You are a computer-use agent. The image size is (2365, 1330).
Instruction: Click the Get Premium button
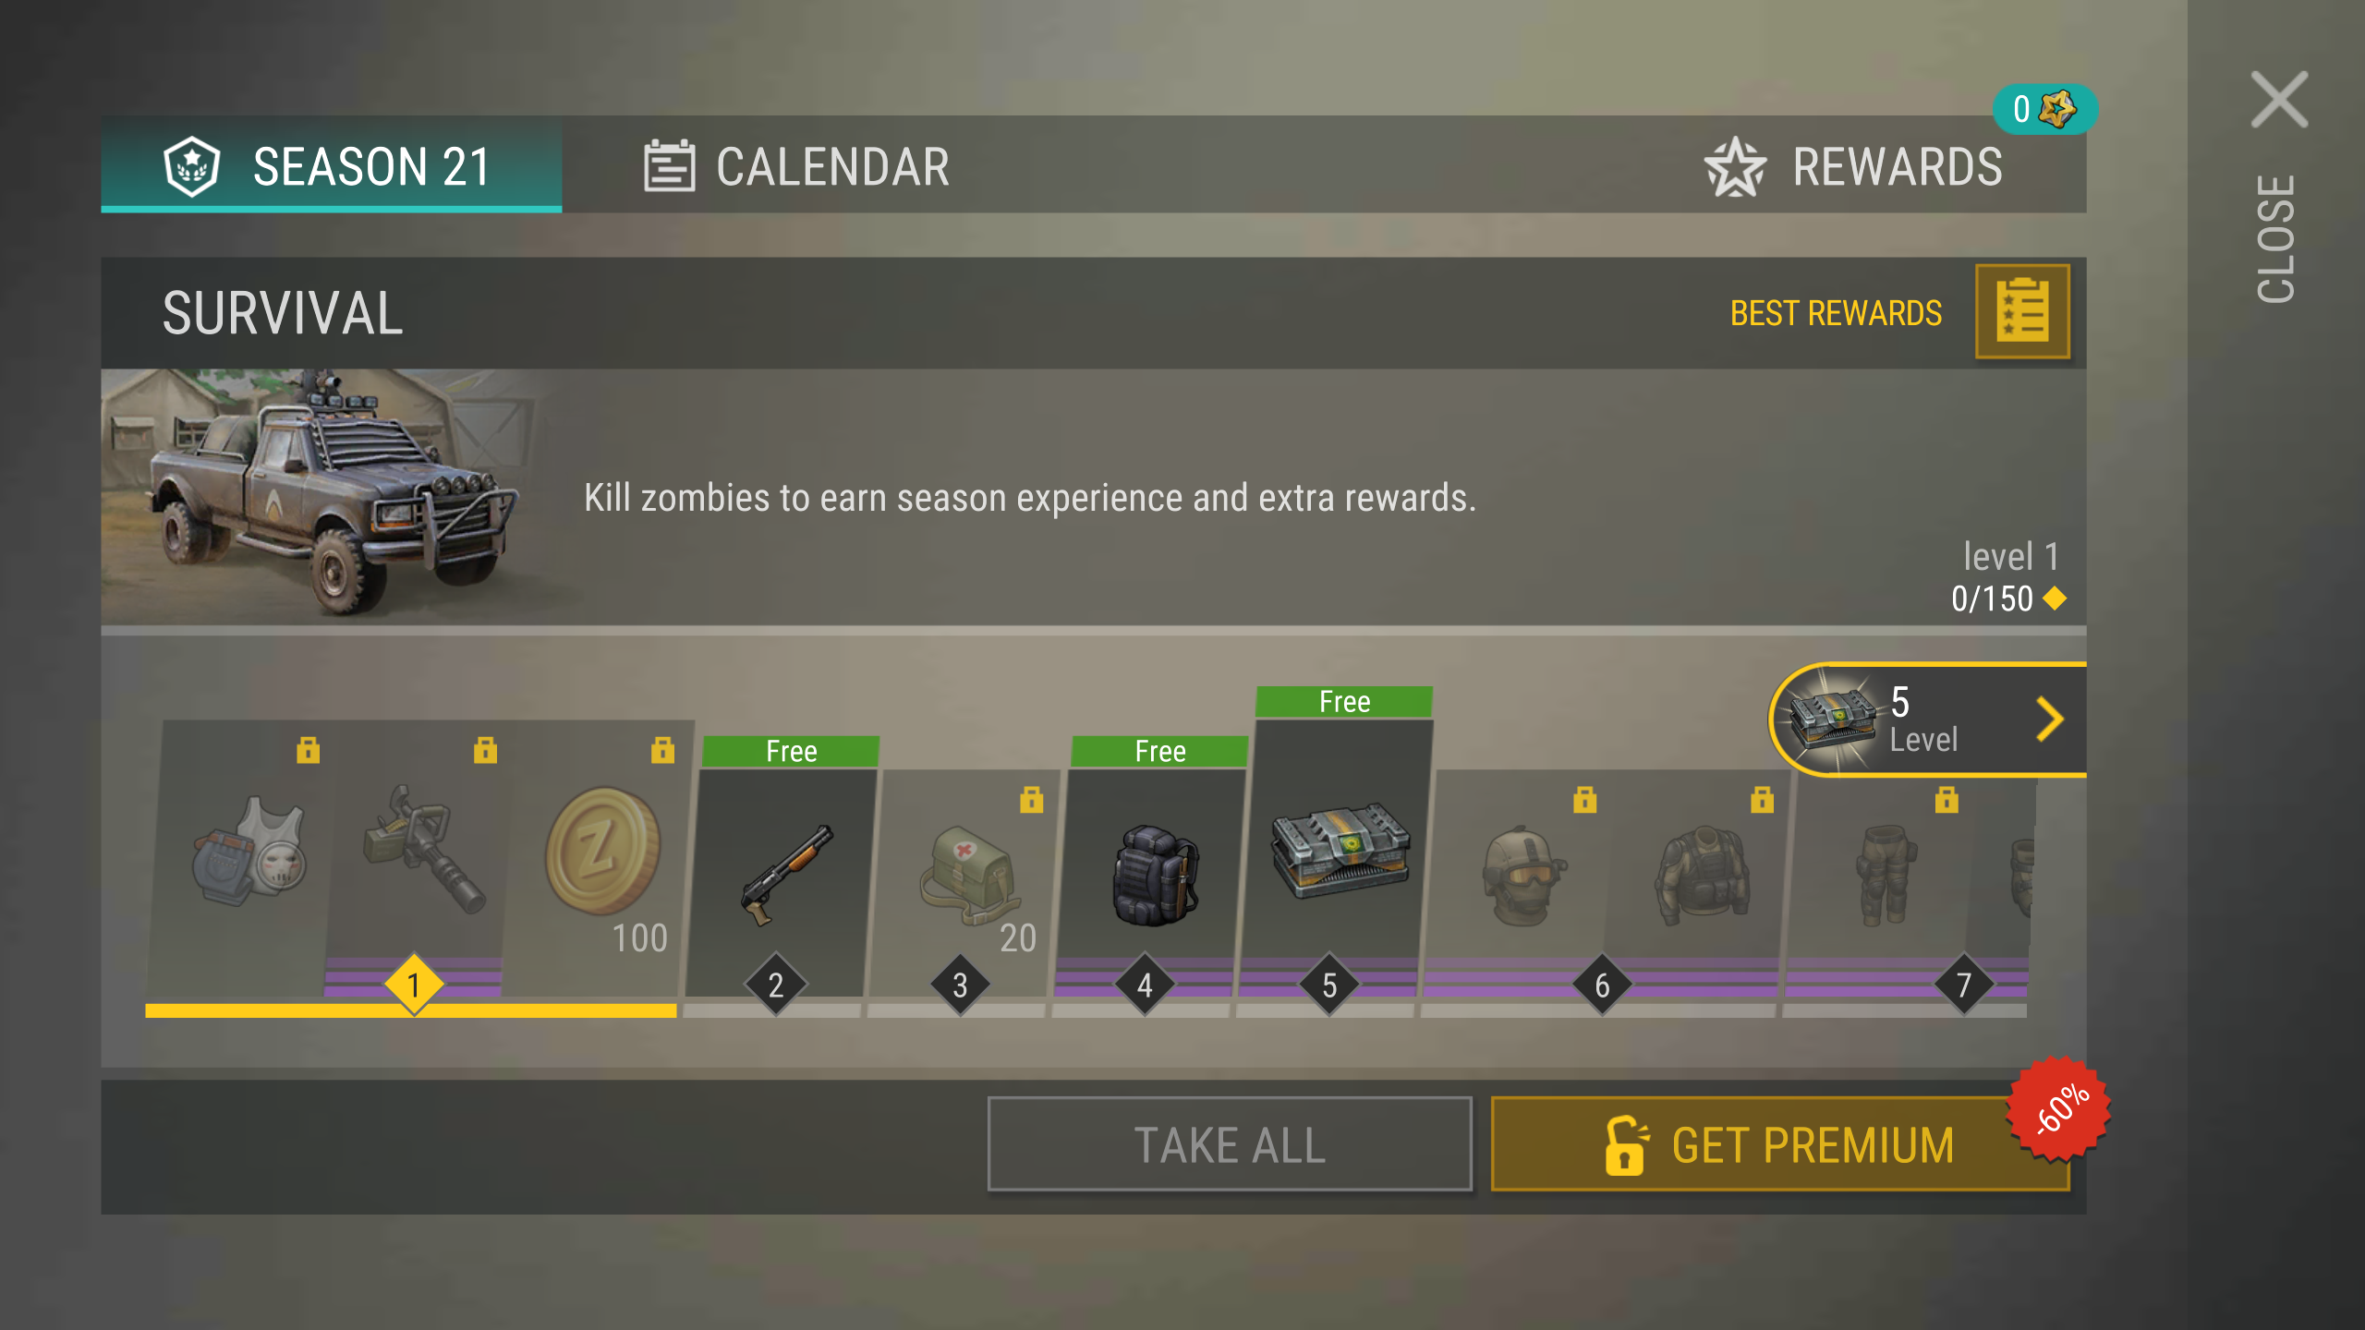point(1779,1144)
